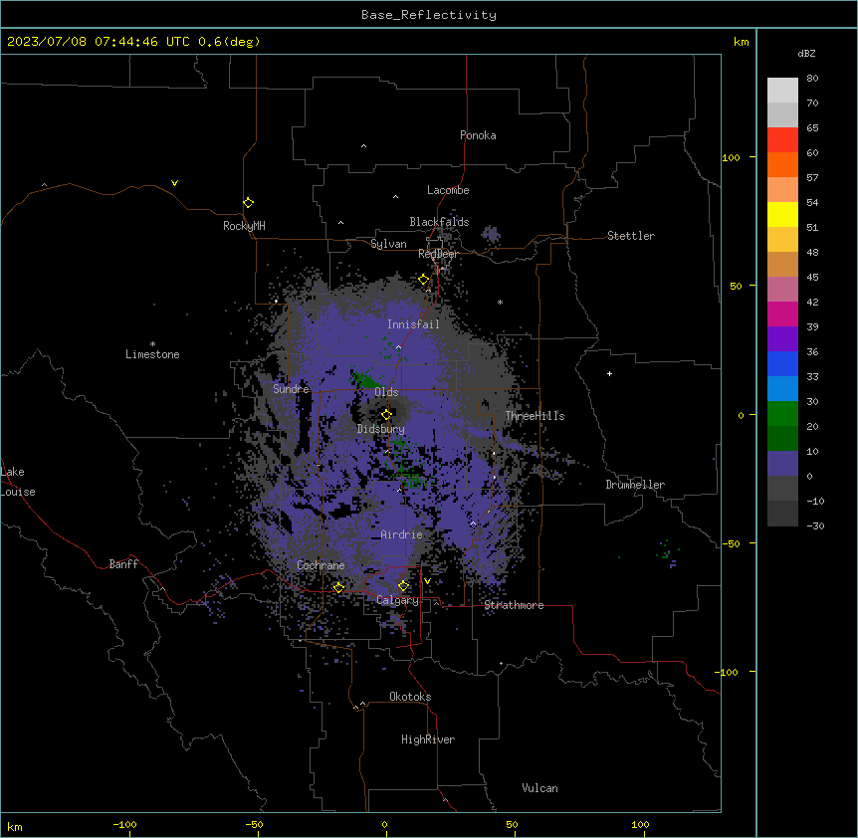Click the -100 tick on the horizontal km axis
This screenshot has height=838, width=858.
point(124,824)
